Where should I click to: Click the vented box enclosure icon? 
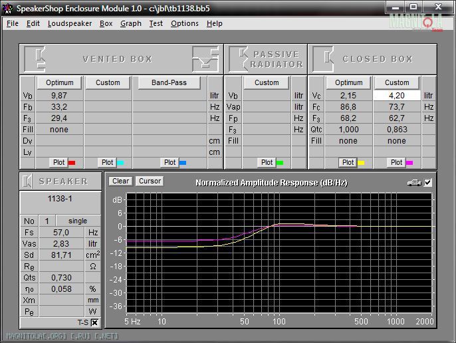click(35, 59)
